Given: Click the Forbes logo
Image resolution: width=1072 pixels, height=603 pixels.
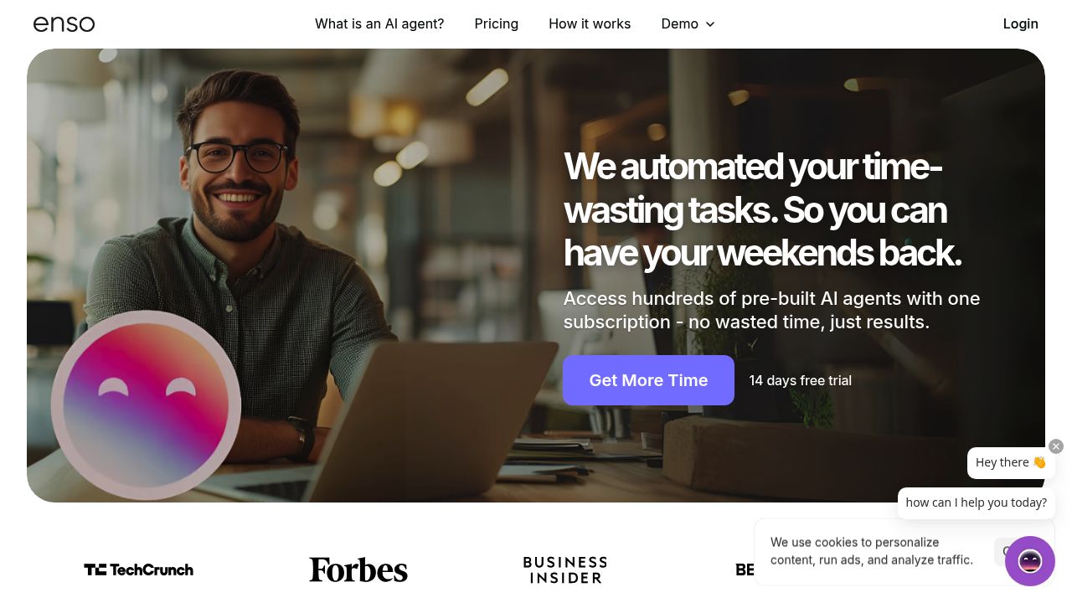Looking at the screenshot, I should click(358, 569).
